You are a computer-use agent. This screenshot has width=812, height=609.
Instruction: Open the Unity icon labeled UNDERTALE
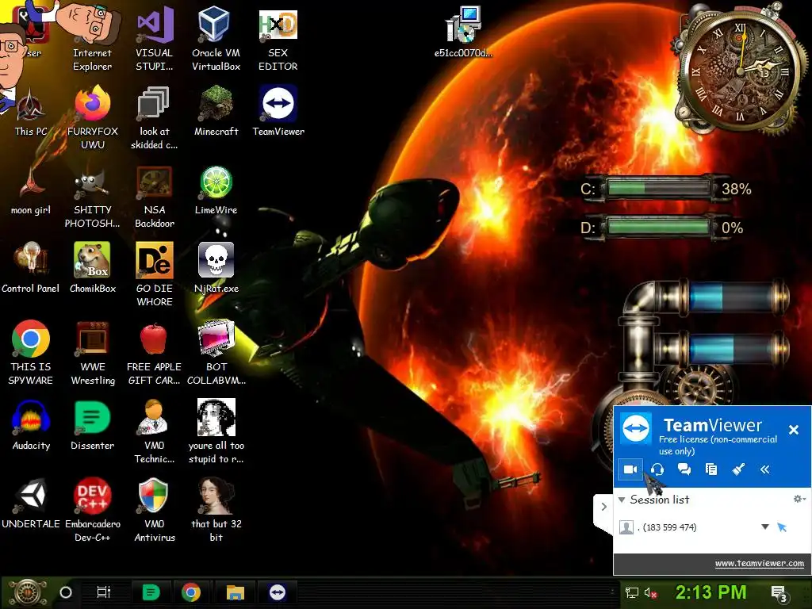tap(31, 504)
